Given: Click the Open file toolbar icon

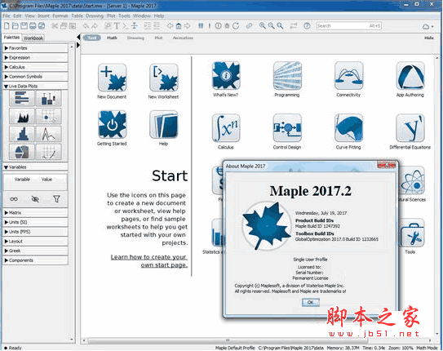Looking at the screenshot, I should point(16,26).
